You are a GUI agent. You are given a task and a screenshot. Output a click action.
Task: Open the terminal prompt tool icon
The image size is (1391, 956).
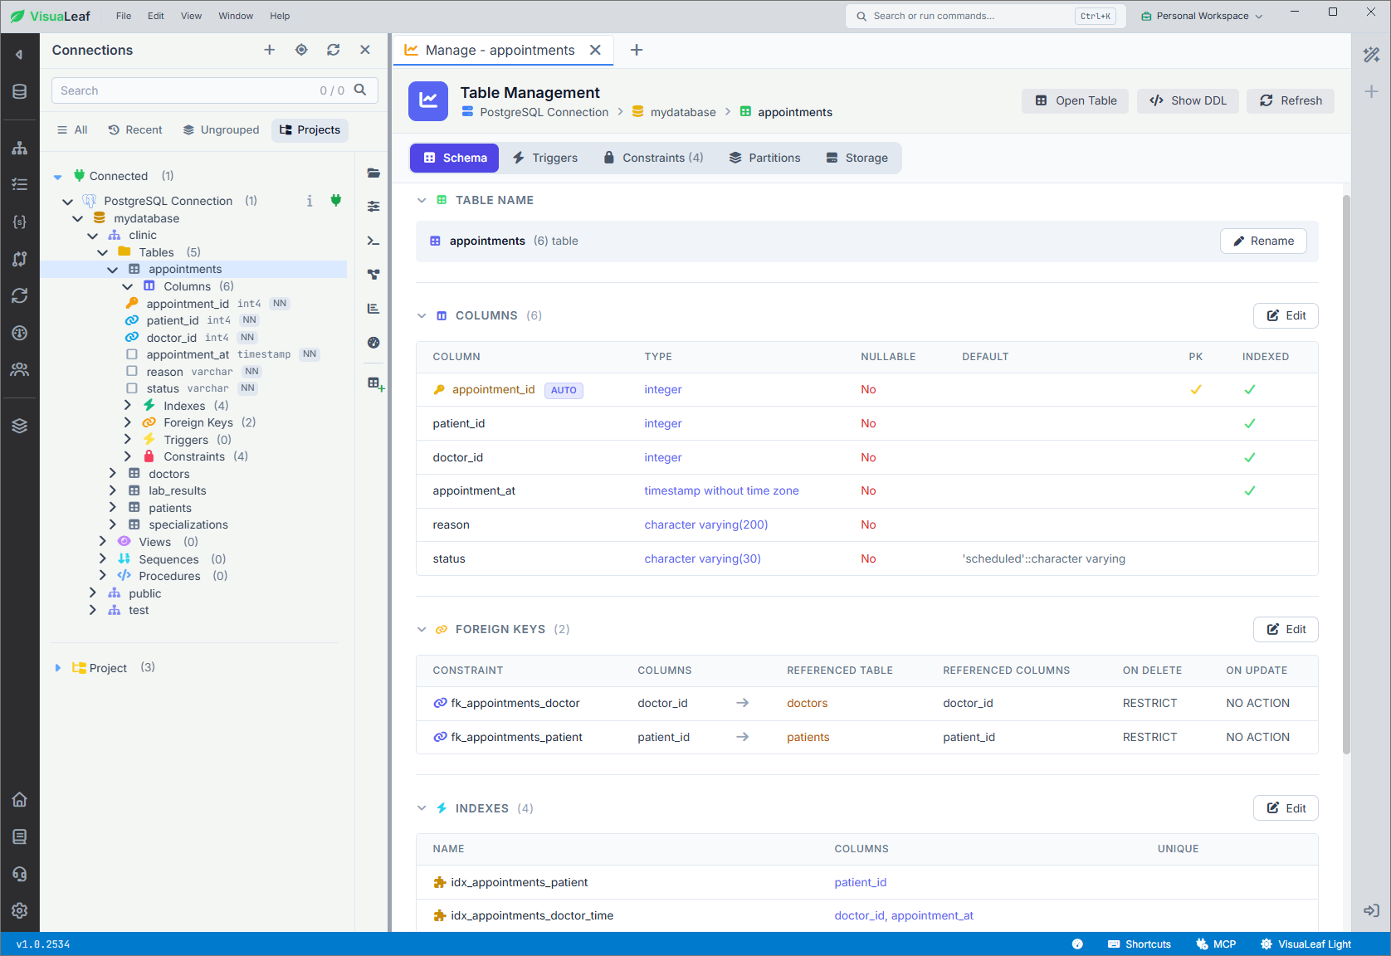(373, 241)
